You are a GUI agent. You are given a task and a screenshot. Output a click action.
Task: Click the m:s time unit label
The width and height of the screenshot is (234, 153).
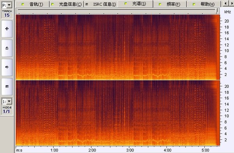[19, 150]
